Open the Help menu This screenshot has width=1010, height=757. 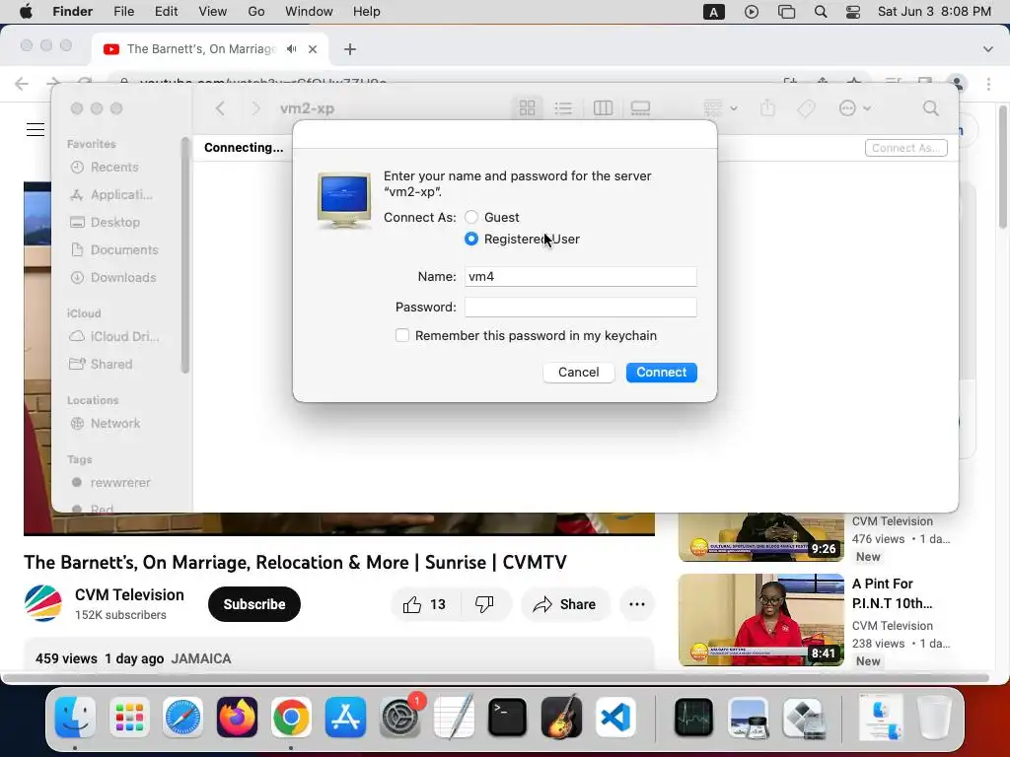point(366,12)
